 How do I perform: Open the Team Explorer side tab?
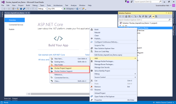[x=173, y=30]
